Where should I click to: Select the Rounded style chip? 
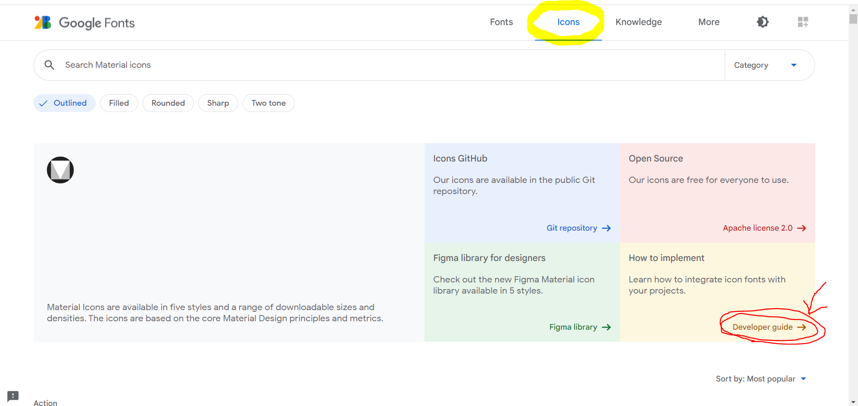[x=168, y=103]
